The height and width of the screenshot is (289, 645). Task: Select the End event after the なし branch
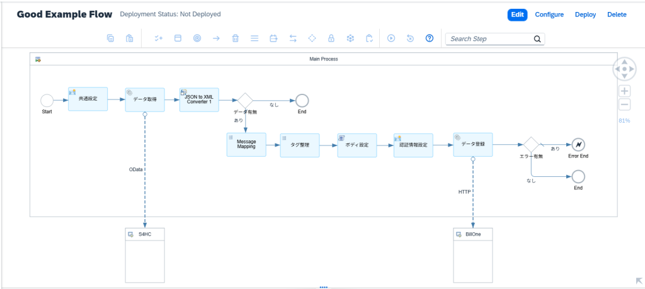coord(302,100)
